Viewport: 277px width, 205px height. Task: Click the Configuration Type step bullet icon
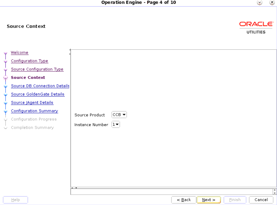[5, 61]
